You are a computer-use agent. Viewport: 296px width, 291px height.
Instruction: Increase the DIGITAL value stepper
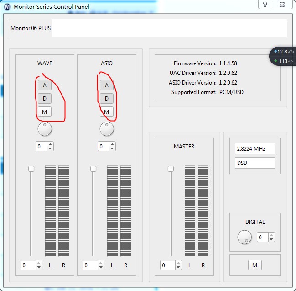(272, 235)
